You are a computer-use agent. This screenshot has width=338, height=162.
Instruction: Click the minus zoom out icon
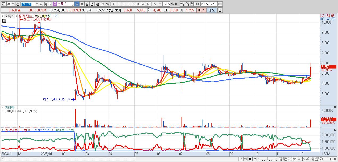tap(326, 159)
